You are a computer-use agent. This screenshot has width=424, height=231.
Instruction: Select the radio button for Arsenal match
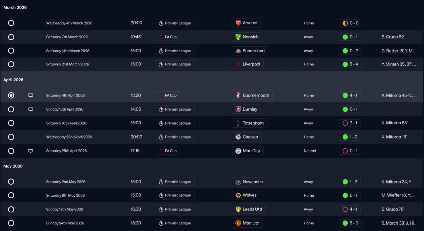pos(11,23)
